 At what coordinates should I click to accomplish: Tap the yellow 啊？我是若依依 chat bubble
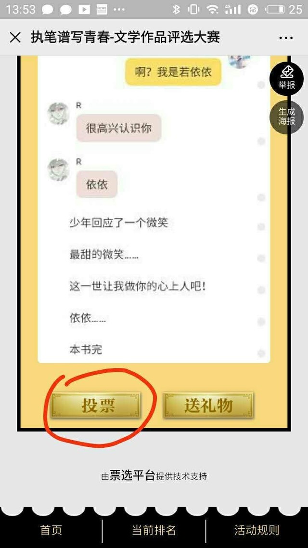click(173, 72)
